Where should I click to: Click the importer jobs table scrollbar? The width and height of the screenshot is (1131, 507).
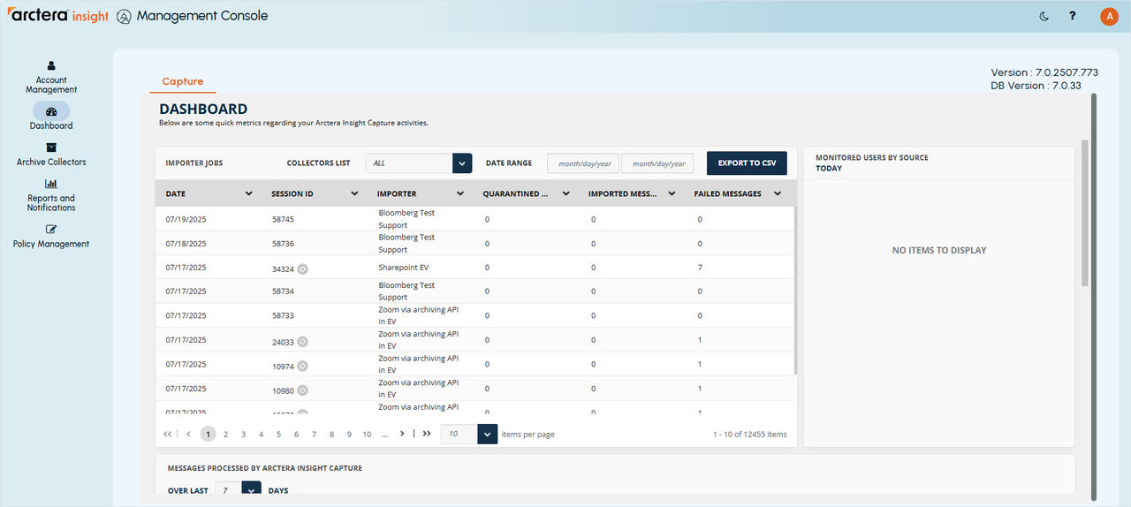coord(794,291)
